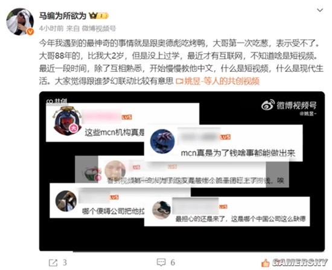Click the co-created video camera icon

click(x=179, y=81)
